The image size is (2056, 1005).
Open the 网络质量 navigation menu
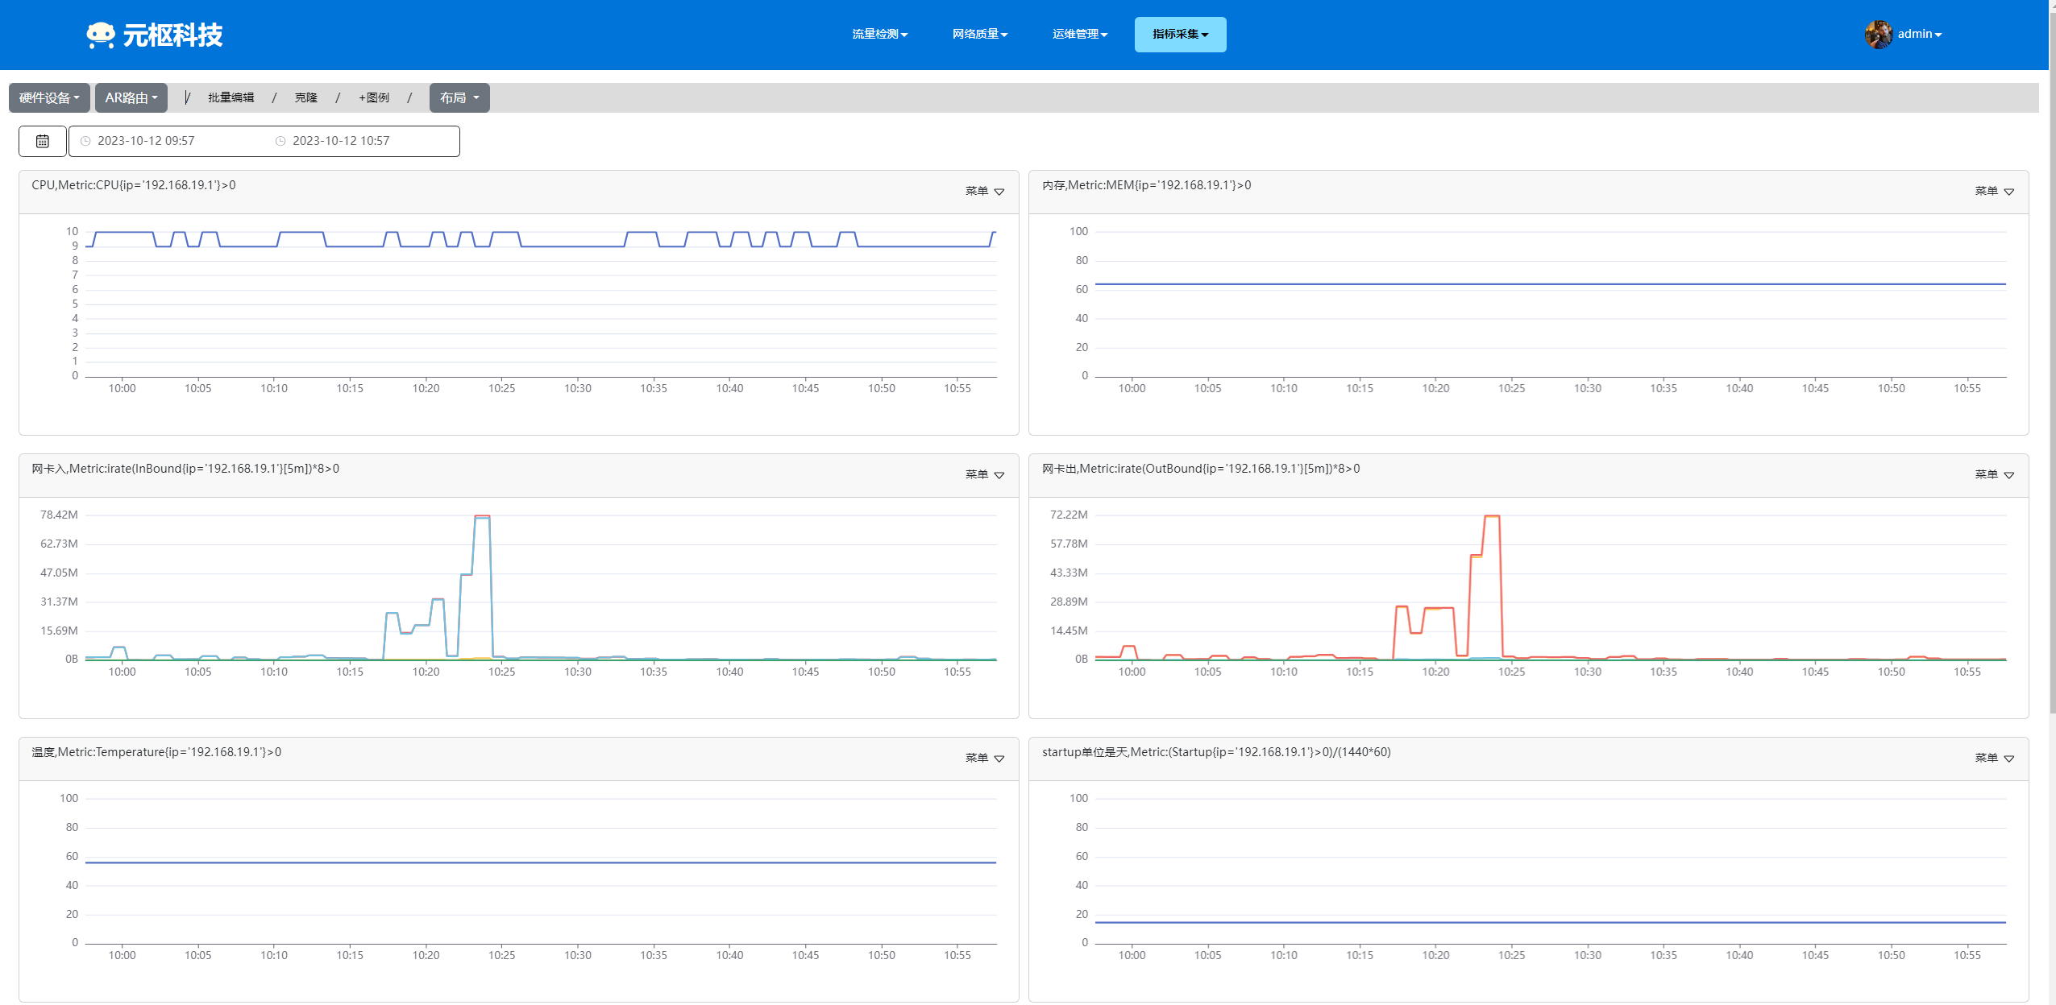[980, 34]
